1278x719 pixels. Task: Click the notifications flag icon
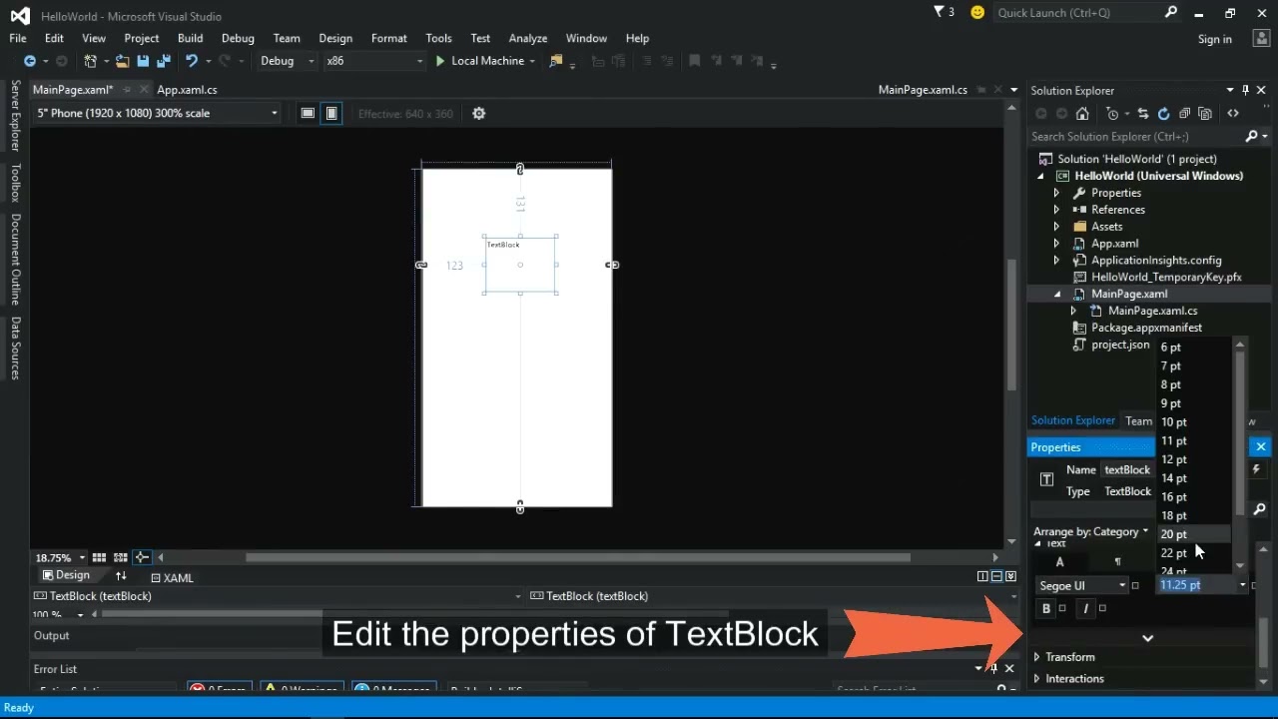click(939, 12)
